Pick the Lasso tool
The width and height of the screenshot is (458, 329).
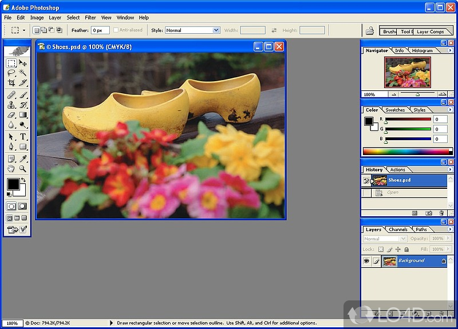(x=11, y=73)
